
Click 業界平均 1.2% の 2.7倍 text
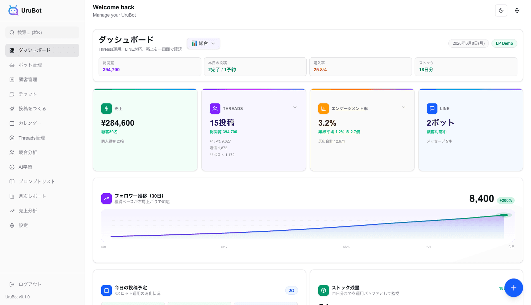[339, 132]
